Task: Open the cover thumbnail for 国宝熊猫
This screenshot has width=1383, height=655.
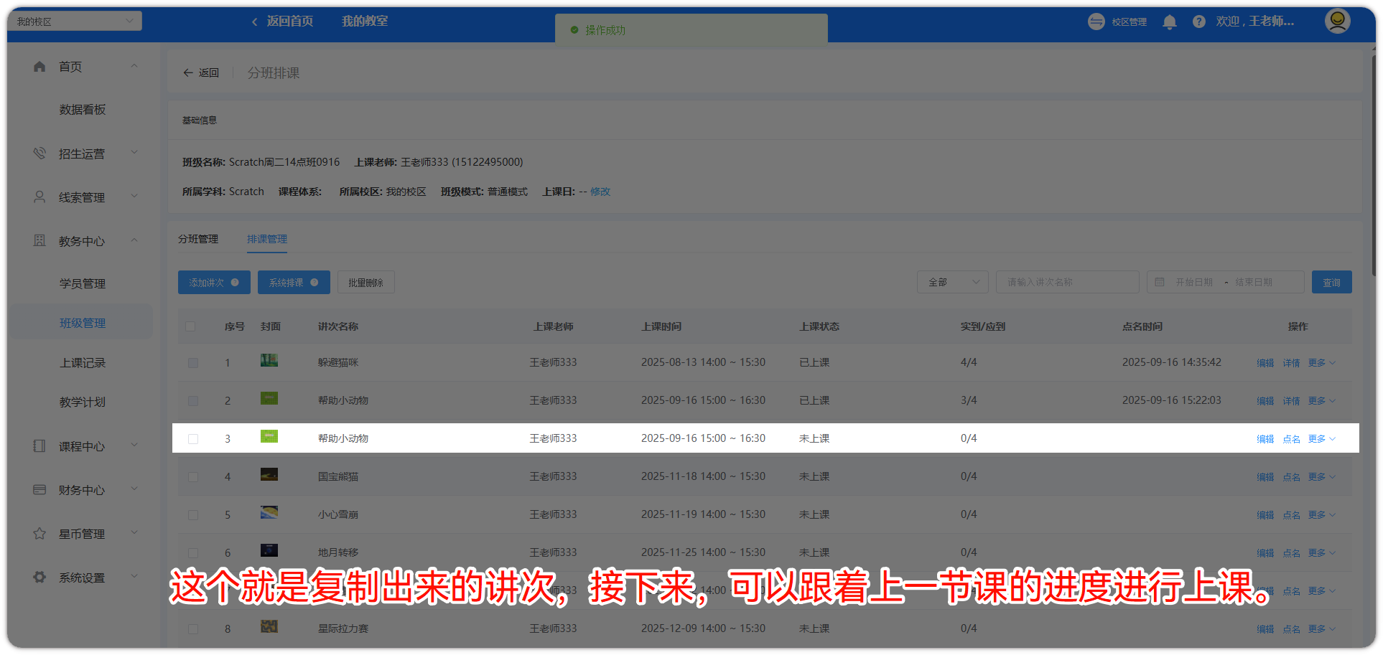Action: pos(269,474)
